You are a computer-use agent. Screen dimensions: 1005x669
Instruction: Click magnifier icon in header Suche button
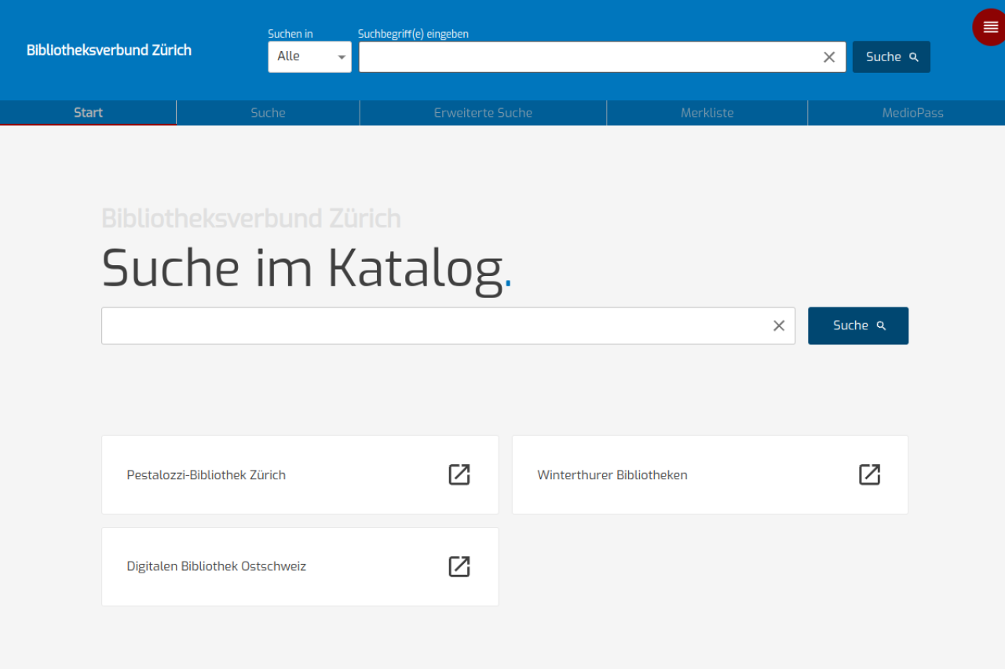tap(914, 57)
